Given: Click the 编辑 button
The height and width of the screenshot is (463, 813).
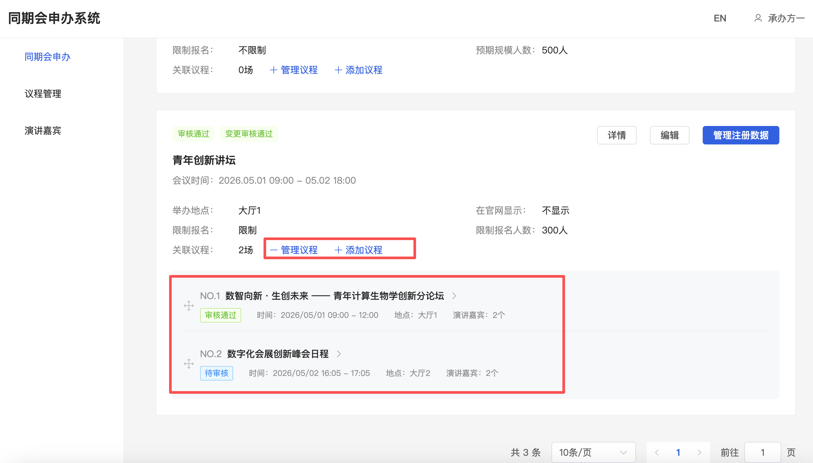Looking at the screenshot, I should click(669, 135).
